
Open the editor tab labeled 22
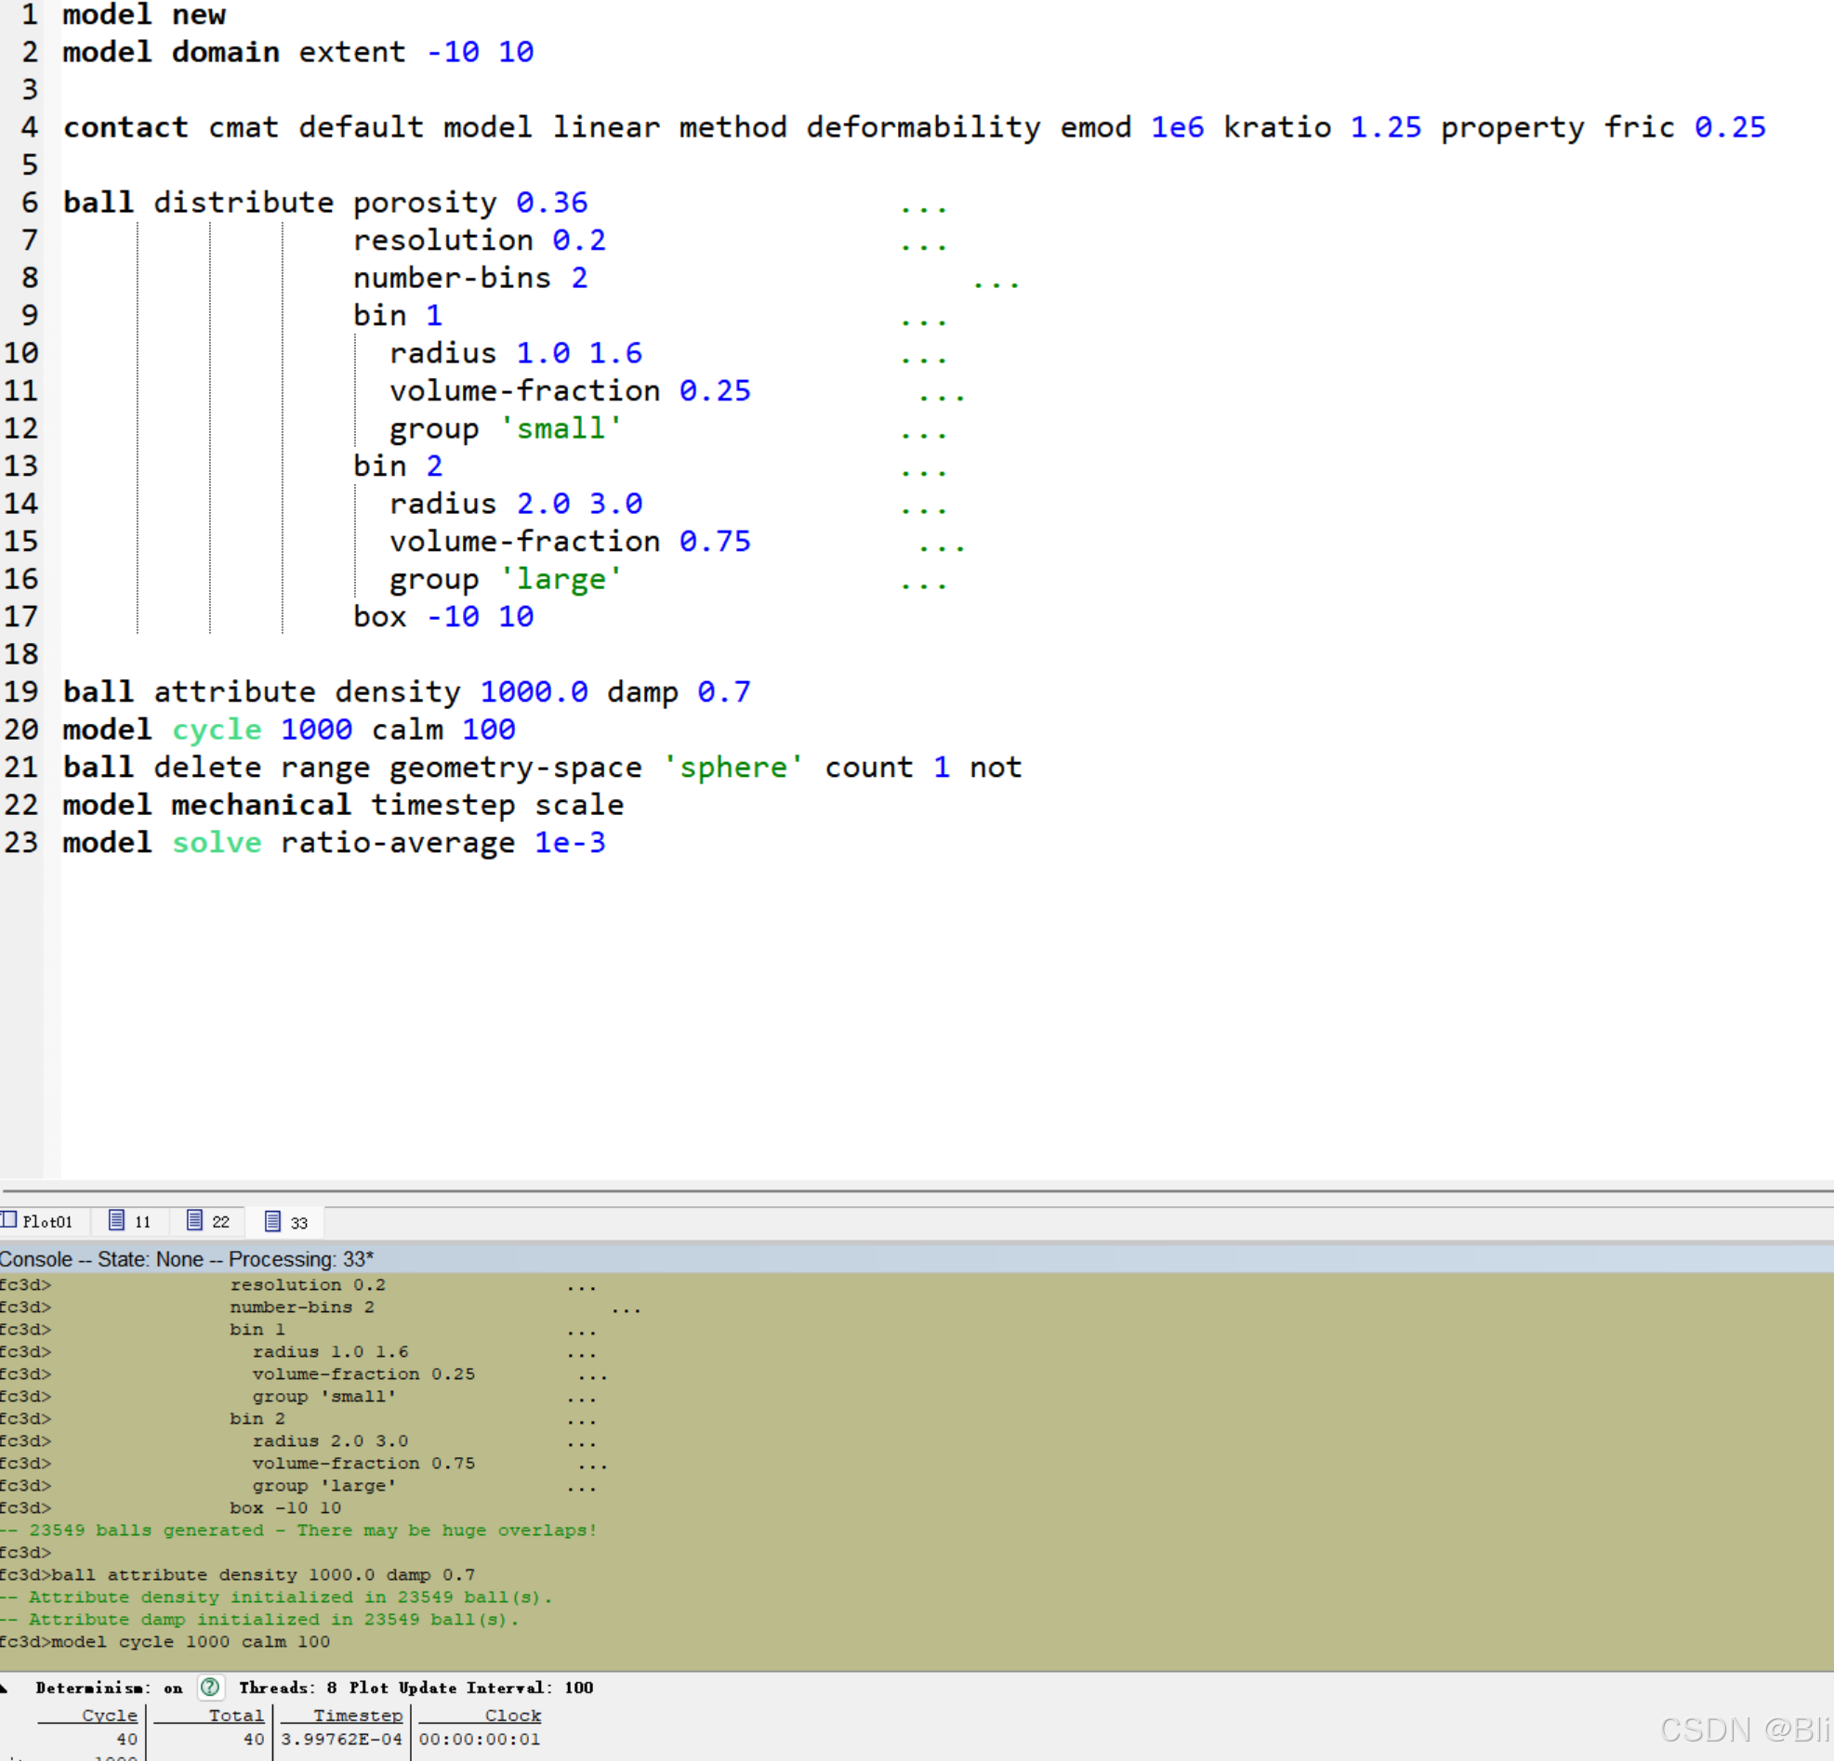[x=220, y=1221]
